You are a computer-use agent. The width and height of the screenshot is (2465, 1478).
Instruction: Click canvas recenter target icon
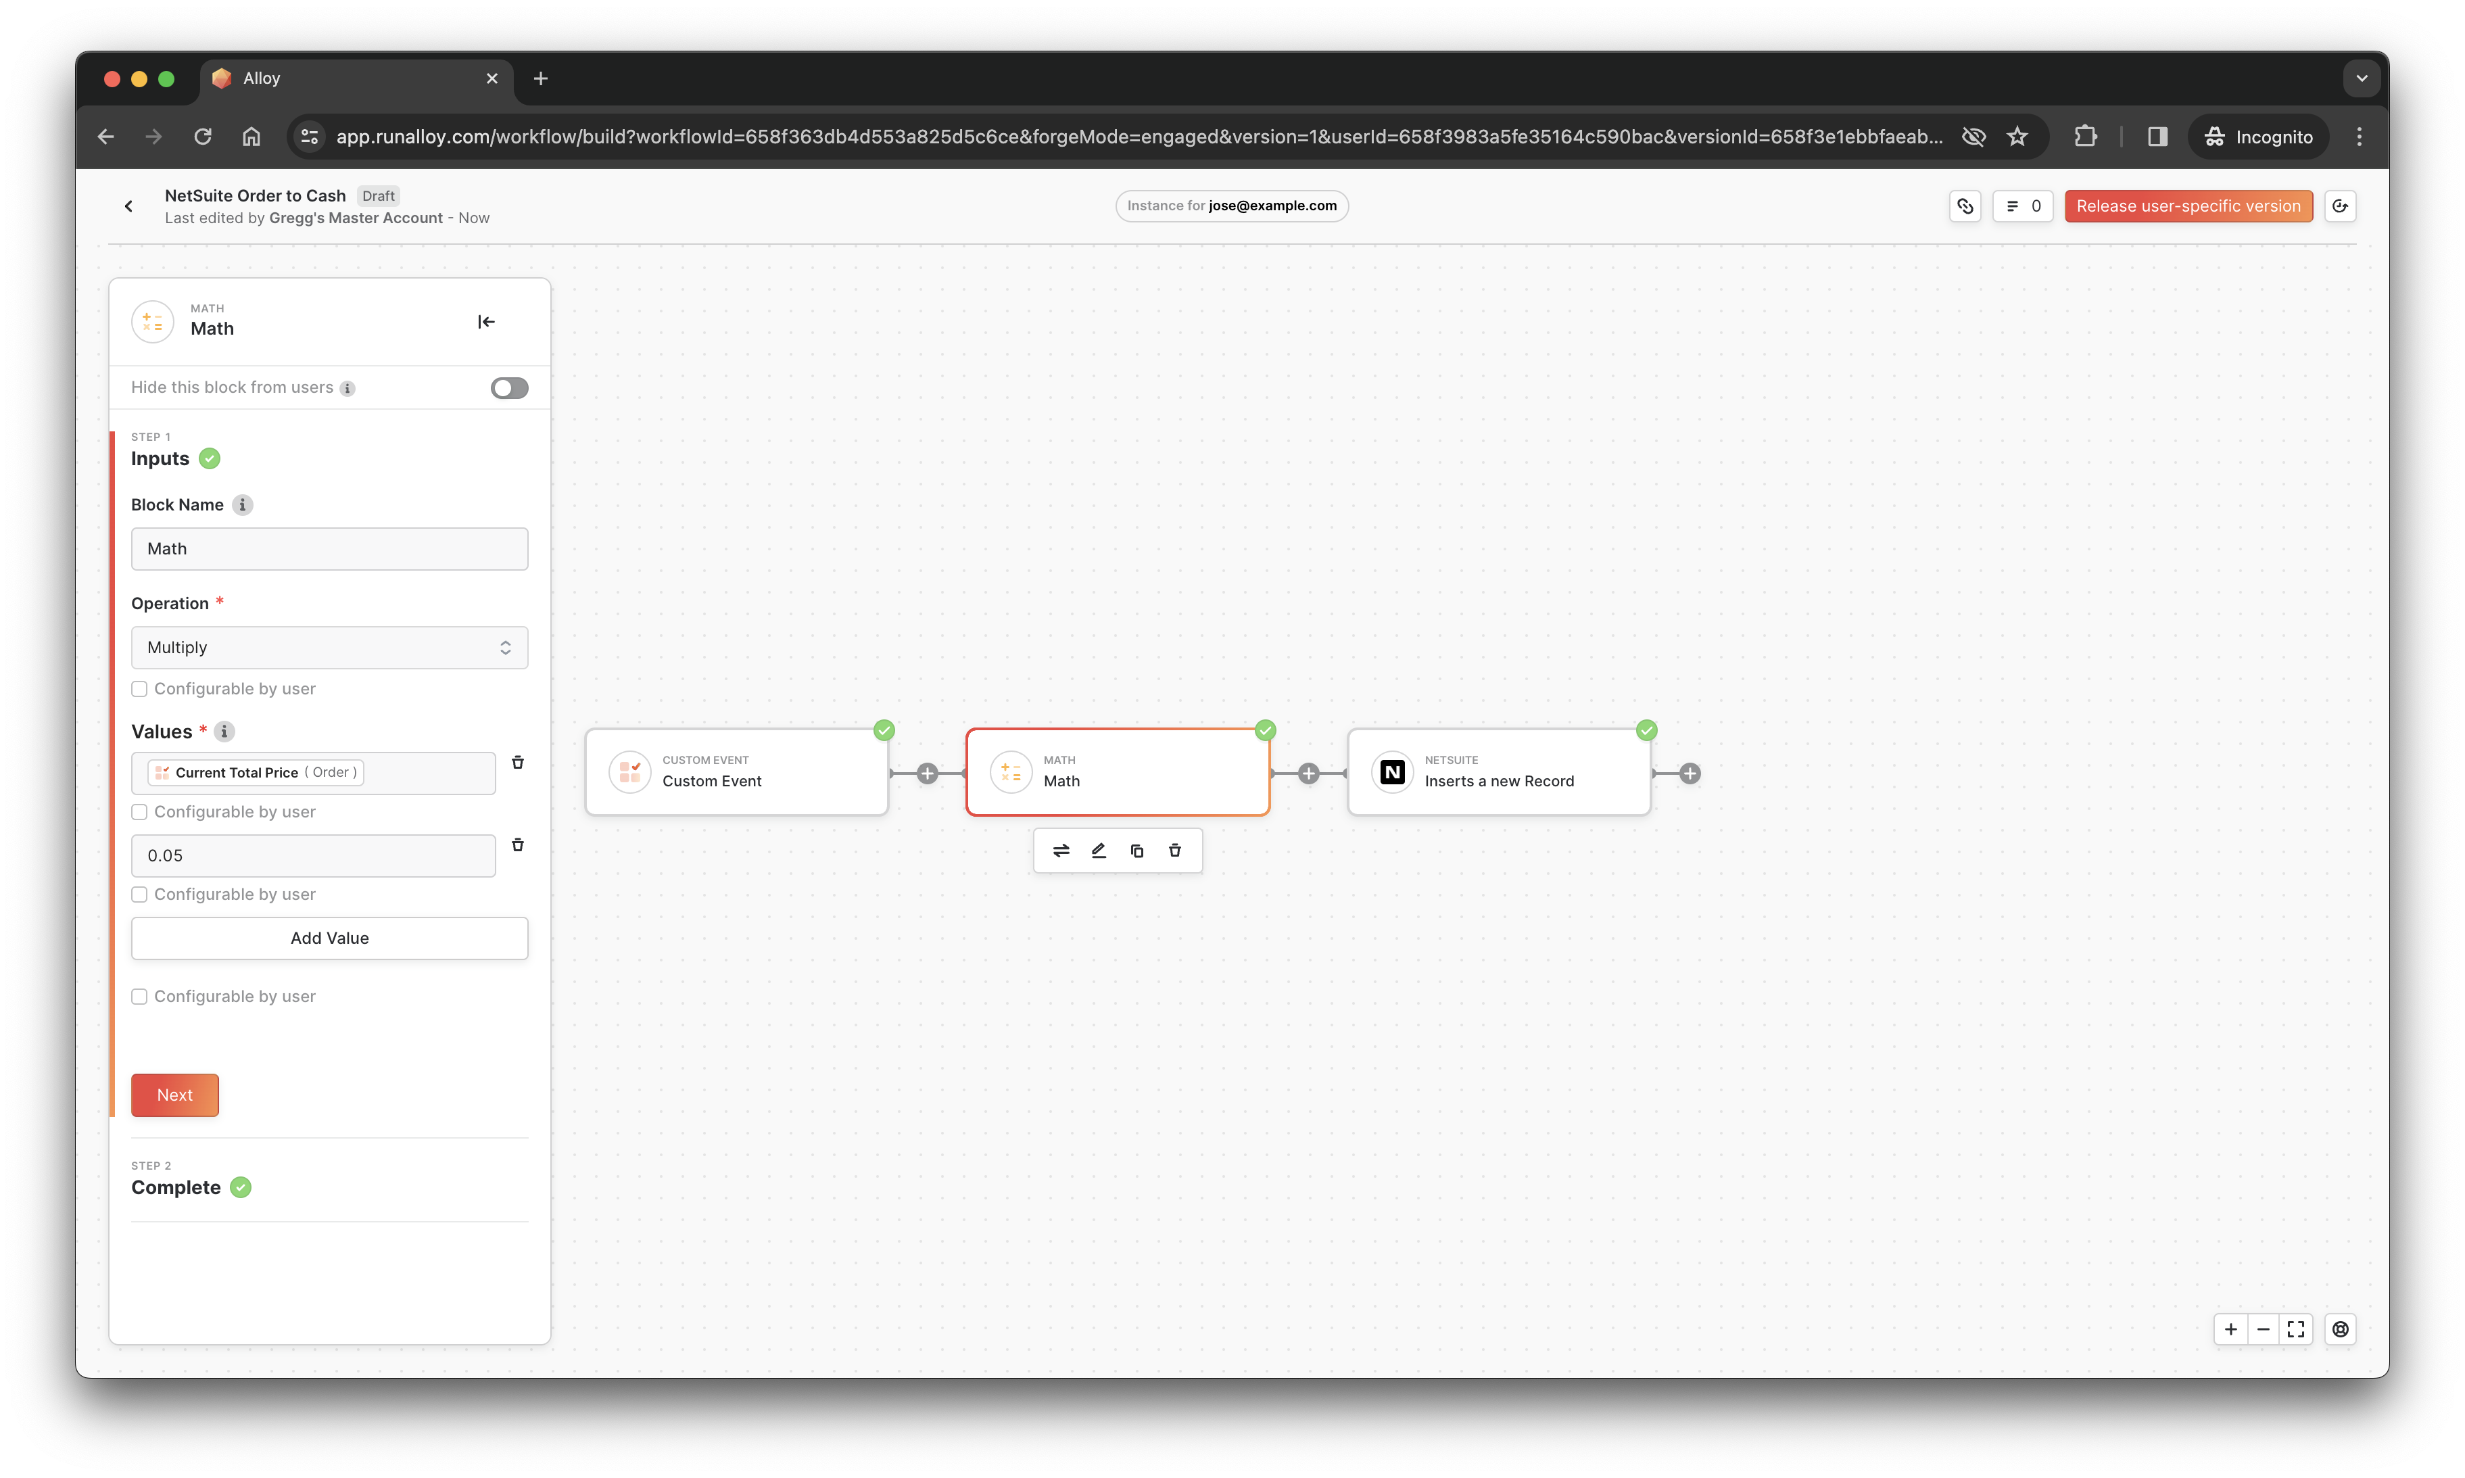tap(2341, 1330)
